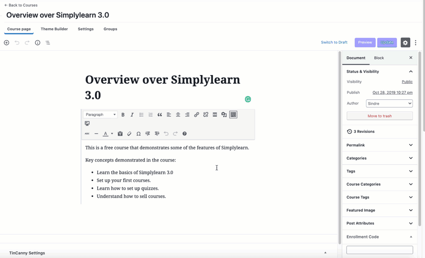The height and width of the screenshot is (258, 425).
Task: Toggle bold formatting in the editor toolbar
Action: (123, 115)
